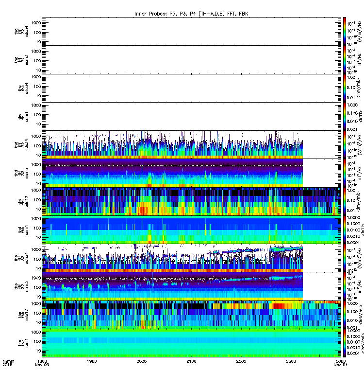The height and width of the screenshot is (389, 364).
Task: Click the "thd fff 32 edc34" panel label
Action: coord(21,144)
